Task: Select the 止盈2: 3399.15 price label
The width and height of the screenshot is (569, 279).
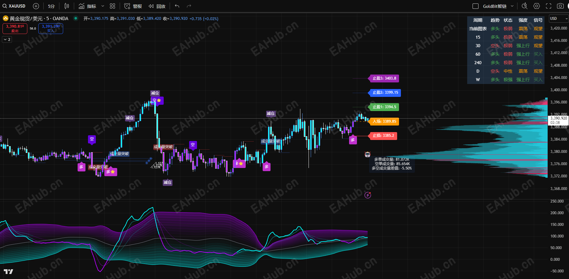Action: (x=385, y=92)
